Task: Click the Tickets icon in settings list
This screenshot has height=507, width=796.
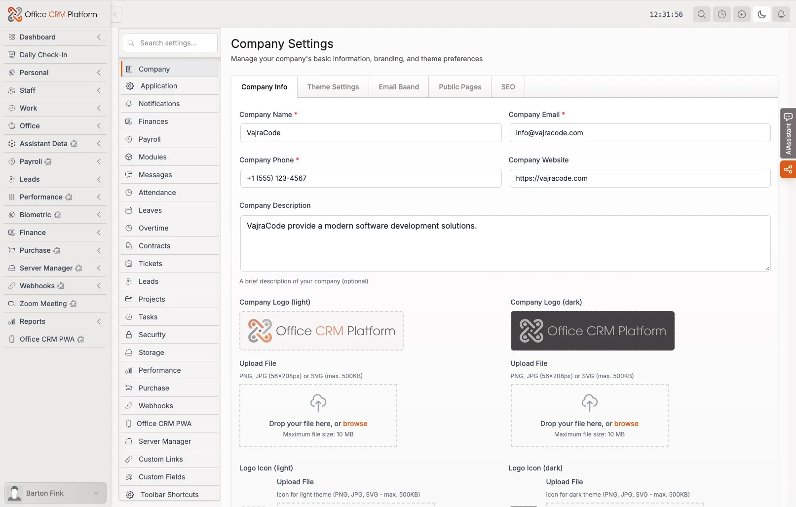Action: 129,264
